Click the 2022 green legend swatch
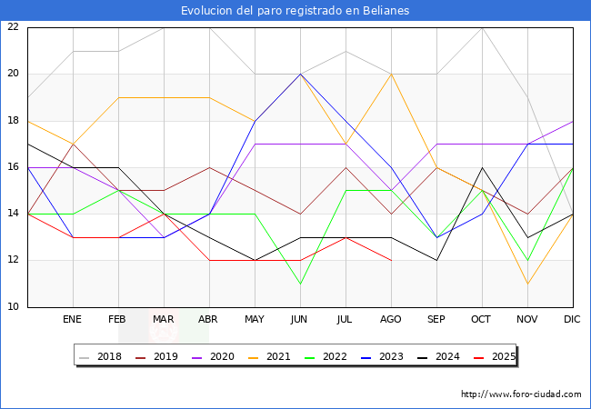 310,357
